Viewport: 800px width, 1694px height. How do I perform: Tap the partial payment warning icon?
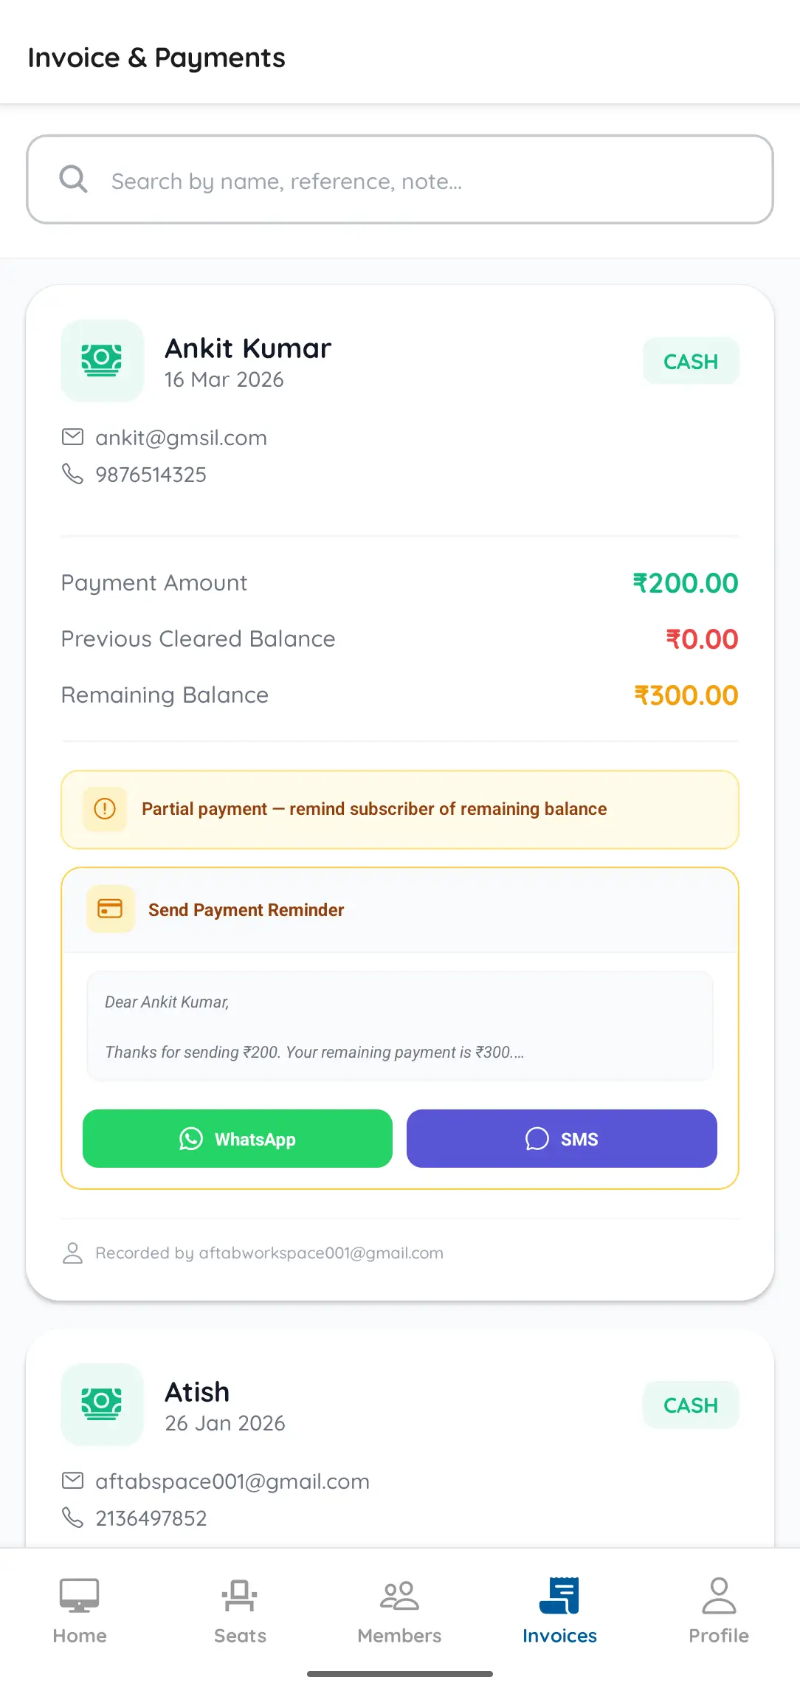105,809
